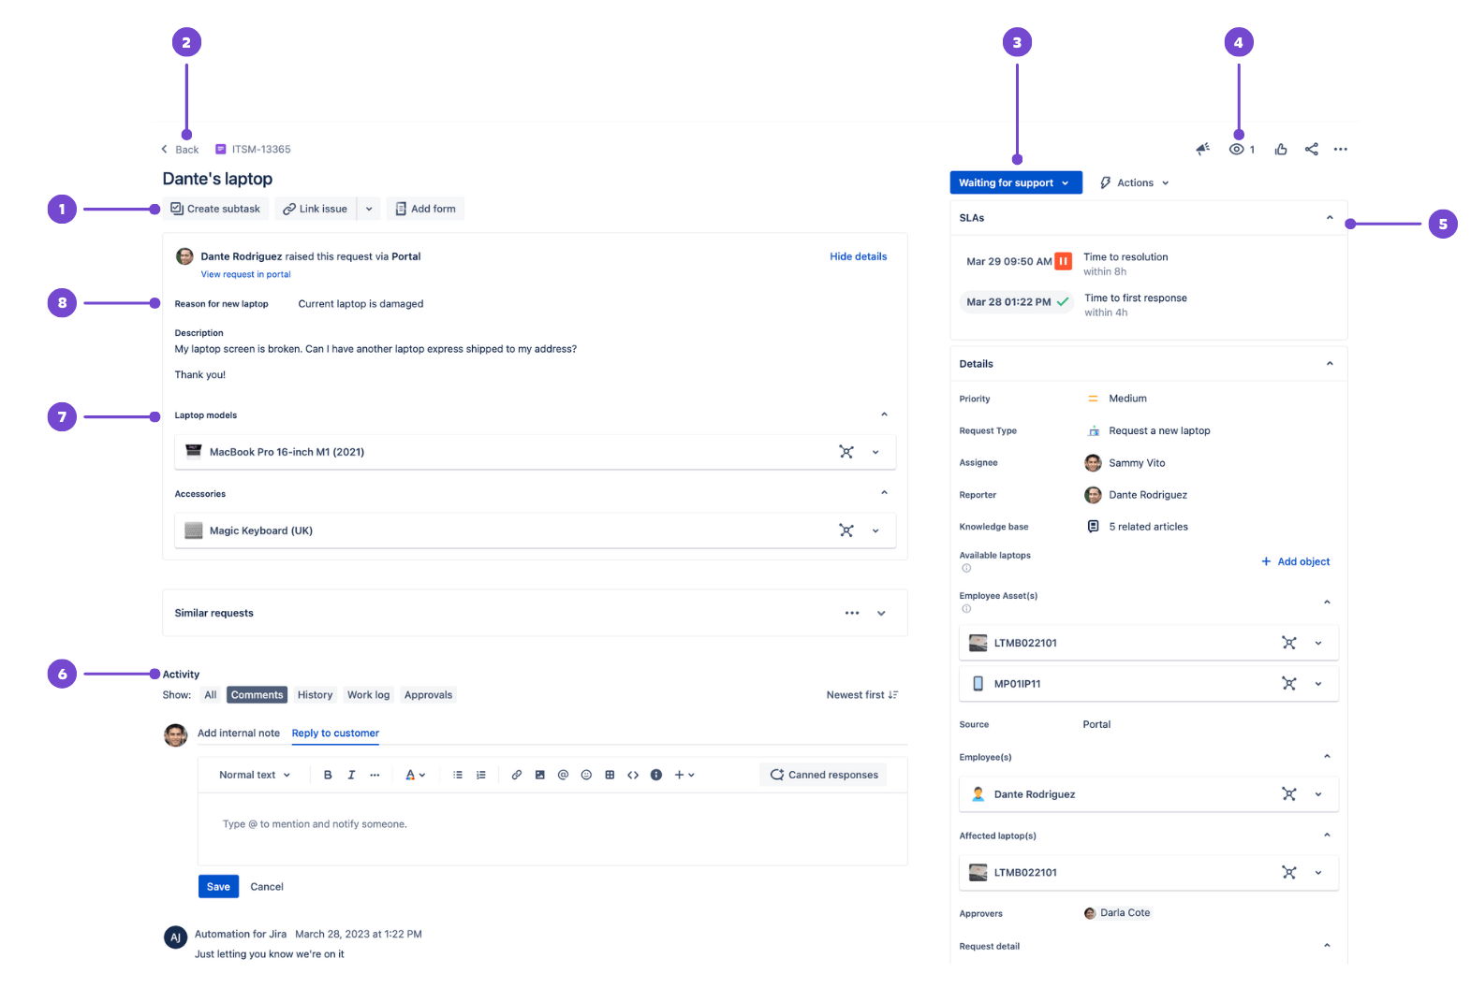Collapse the SLAs panel

point(1329,218)
